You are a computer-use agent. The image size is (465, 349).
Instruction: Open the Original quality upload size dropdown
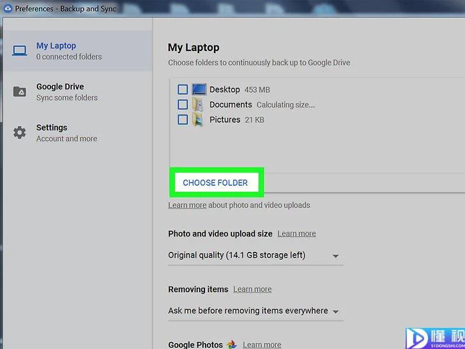coord(255,256)
